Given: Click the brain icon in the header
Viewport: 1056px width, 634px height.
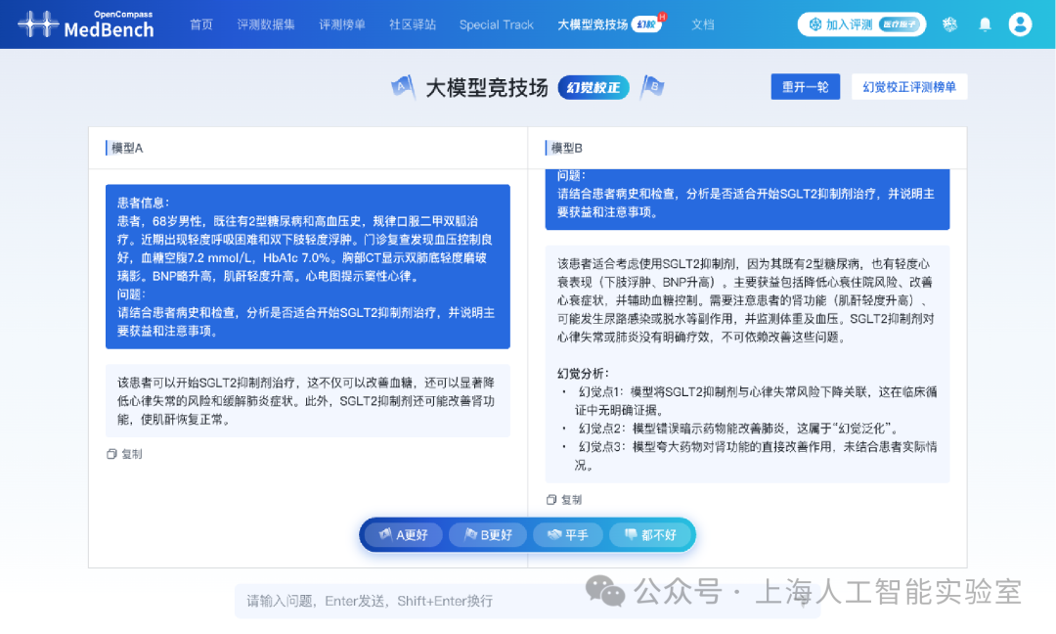Looking at the screenshot, I should (949, 24).
